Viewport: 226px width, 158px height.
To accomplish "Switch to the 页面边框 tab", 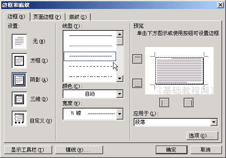I will [47, 17].
